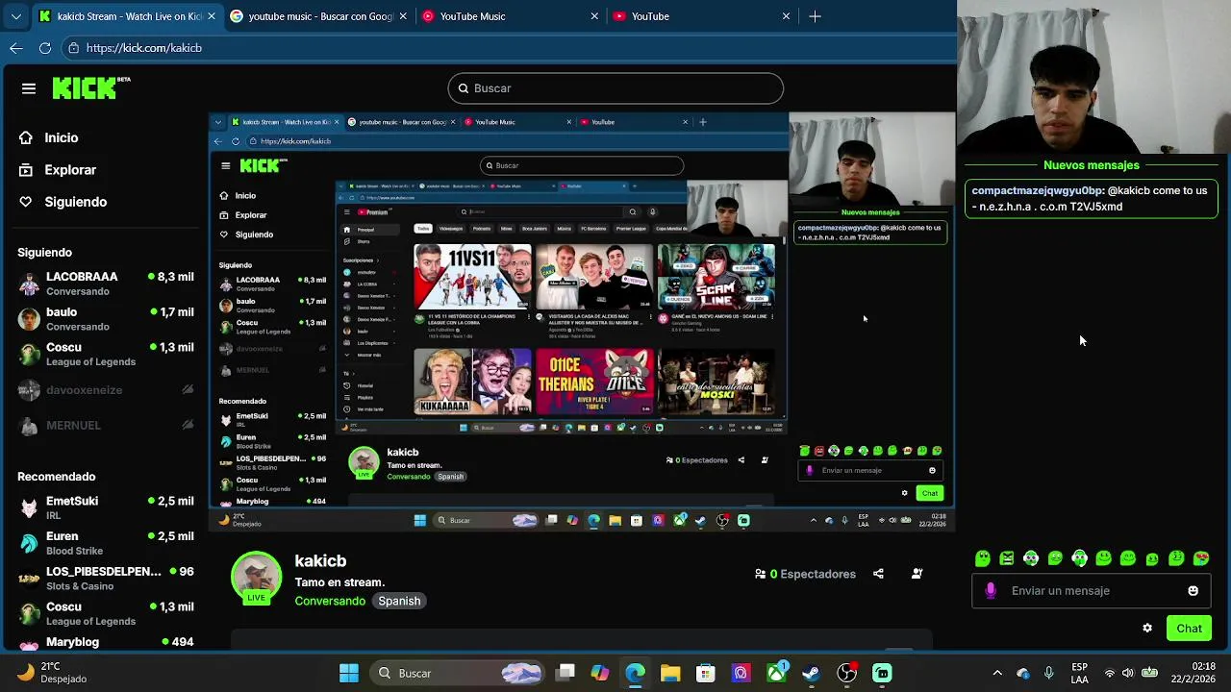Open the chat settings gear icon
The height and width of the screenshot is (692, 1231).
pos(1147,629)
